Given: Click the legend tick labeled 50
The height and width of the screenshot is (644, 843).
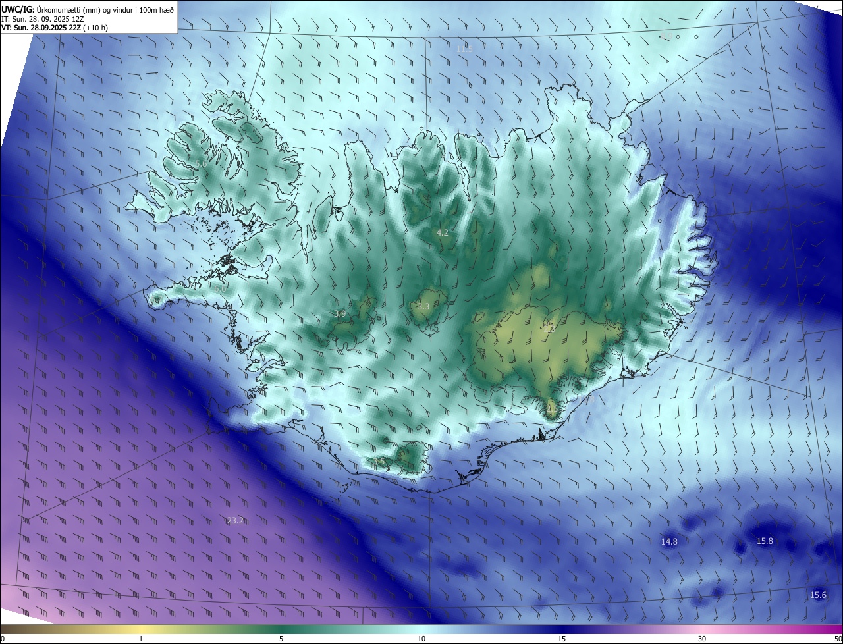Looking at the screenshot, I should click(x=838, y=639).
